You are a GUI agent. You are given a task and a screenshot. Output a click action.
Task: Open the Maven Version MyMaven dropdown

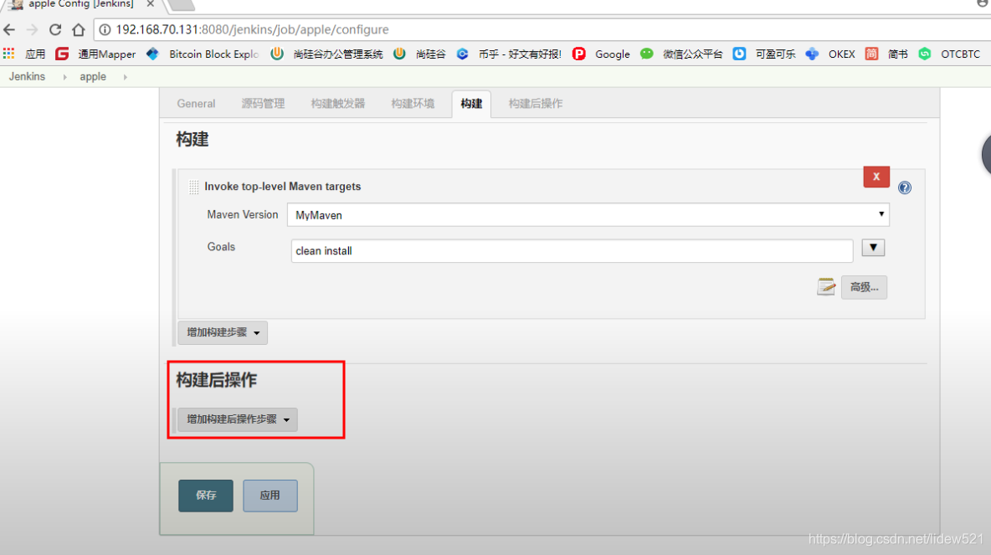588,215
